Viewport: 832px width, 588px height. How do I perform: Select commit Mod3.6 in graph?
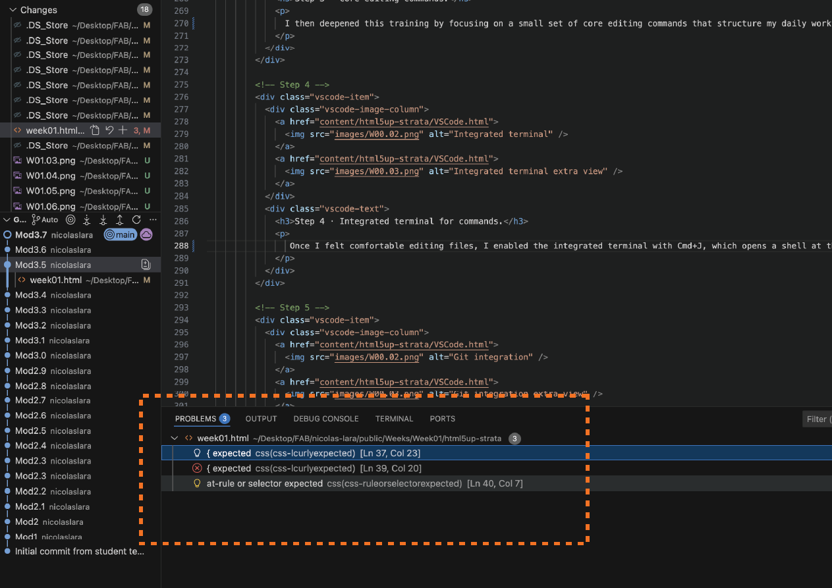[80, 250]
